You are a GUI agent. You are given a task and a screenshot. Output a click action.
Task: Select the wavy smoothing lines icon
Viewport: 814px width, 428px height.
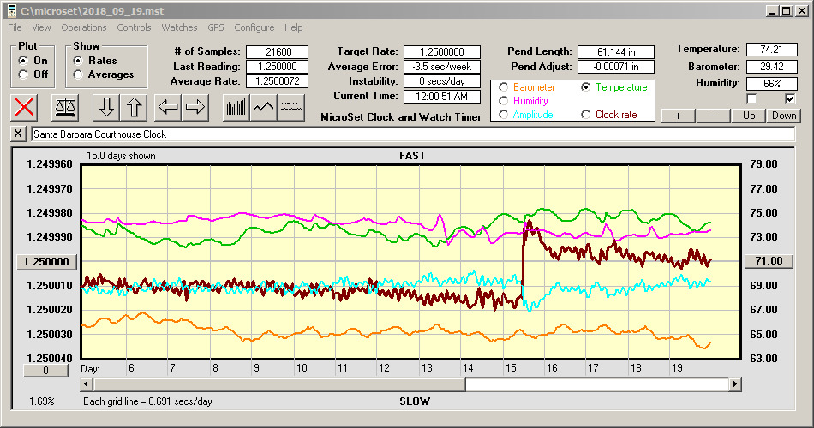click(290, 107)
